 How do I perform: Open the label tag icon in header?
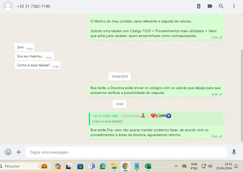coord(210,6)
